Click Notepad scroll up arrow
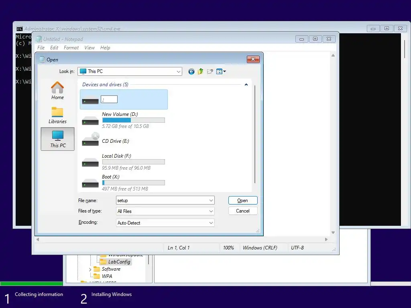 point(333,55)
